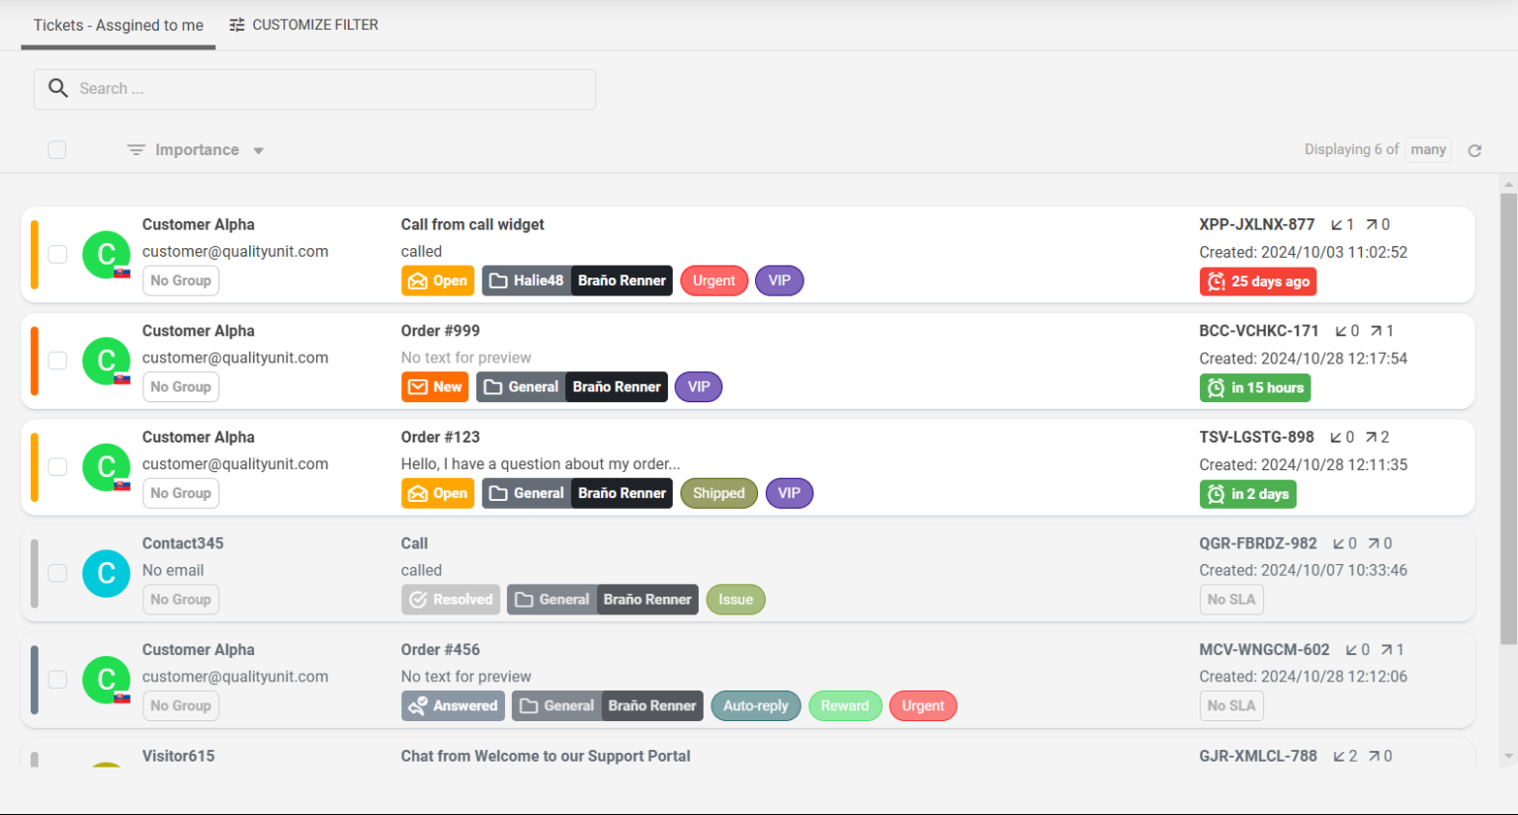This screenshot has height=815, width=1518.
Task: Click the overdue alarm icon on 25 days ago
Action: (x=1217, y=282)
